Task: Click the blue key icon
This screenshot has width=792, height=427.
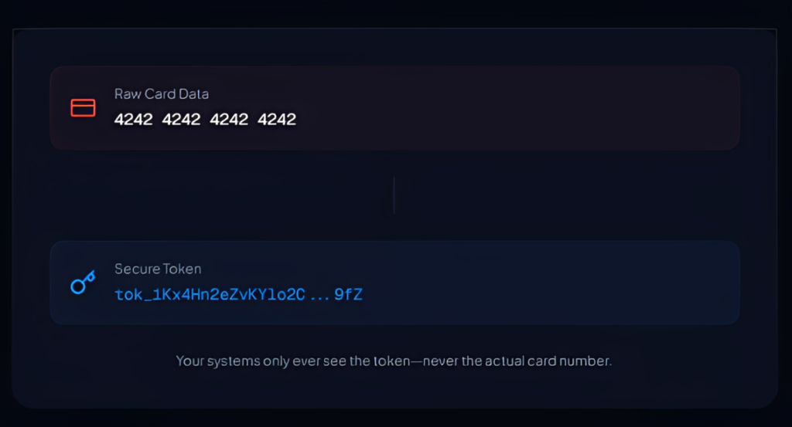Action: point(83,283)
